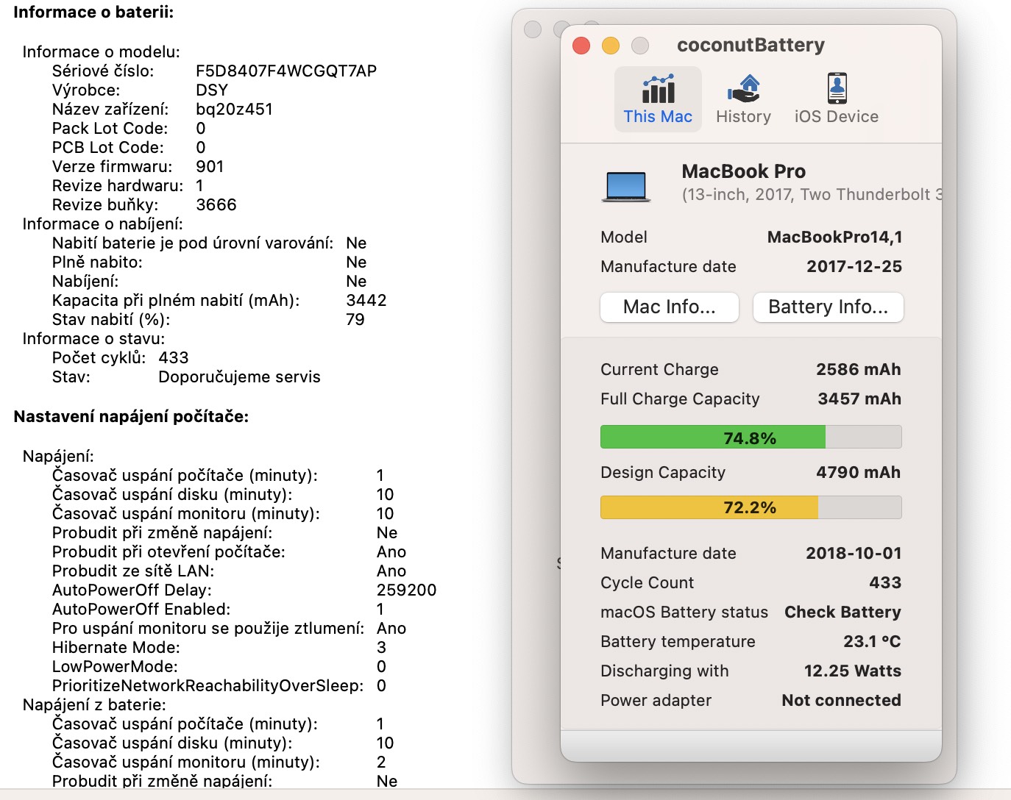Click the gray zoom button of coconutBattery

coord(640,46)
